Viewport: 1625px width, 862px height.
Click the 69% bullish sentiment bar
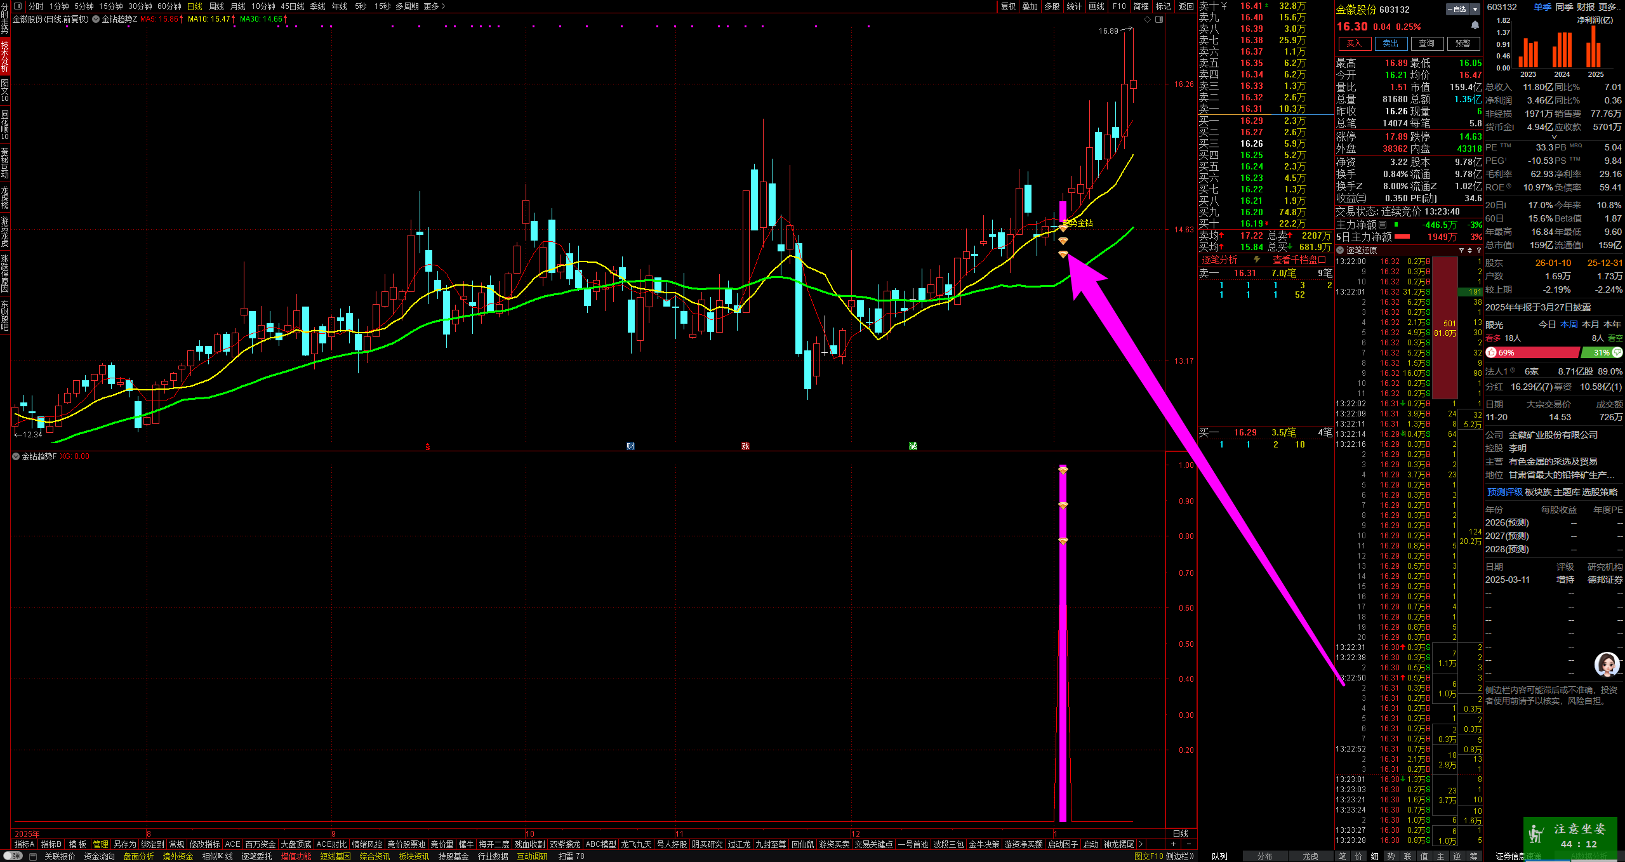click(1532, 352)
